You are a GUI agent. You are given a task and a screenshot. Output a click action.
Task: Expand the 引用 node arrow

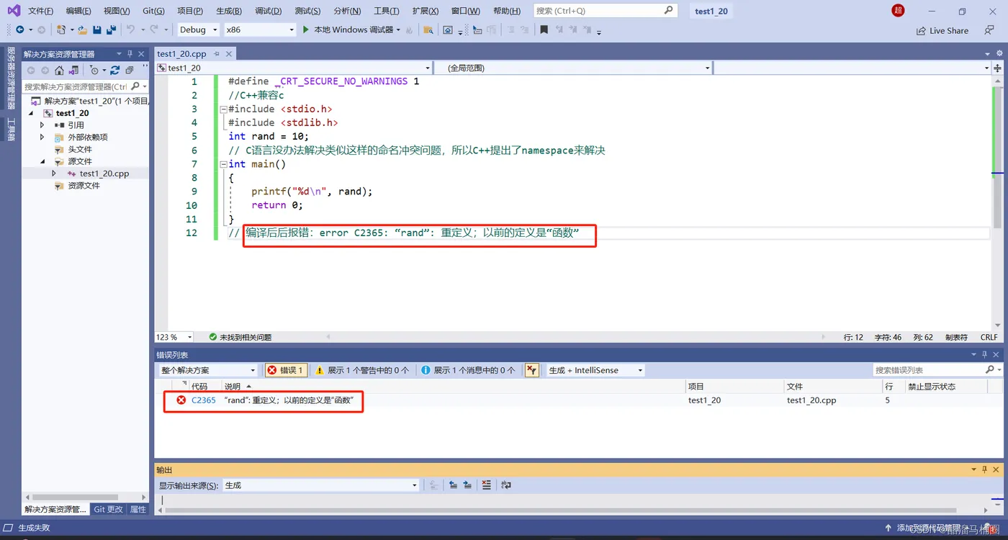(x=42, y=125)
